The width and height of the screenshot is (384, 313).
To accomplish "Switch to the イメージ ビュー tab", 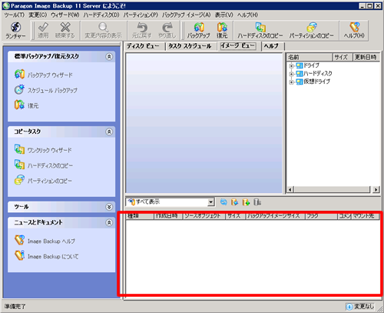I will coord(238,46).
